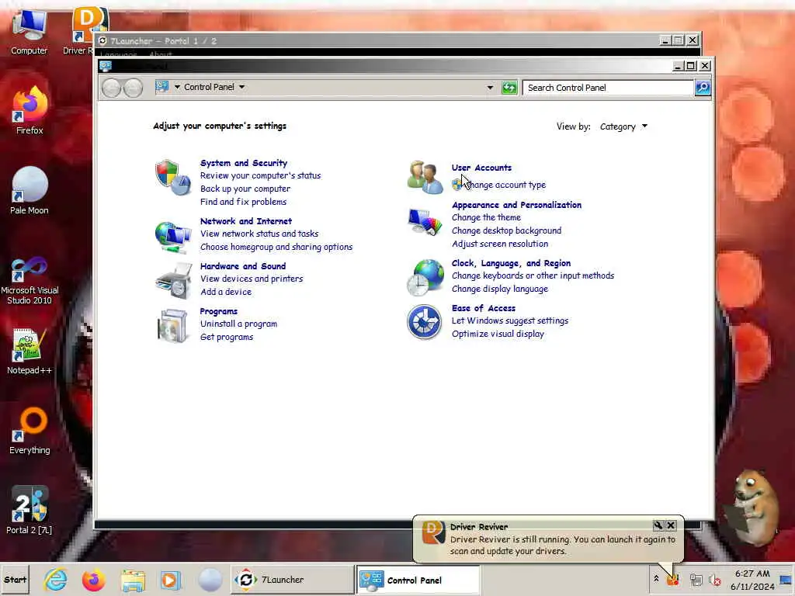Click Choose homegroup and sharing options

pos(276,247)
